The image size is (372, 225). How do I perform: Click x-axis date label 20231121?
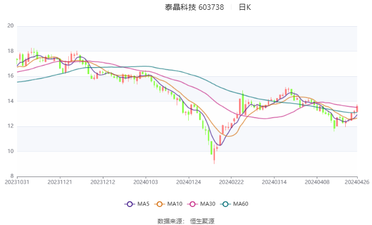[60, 182]
